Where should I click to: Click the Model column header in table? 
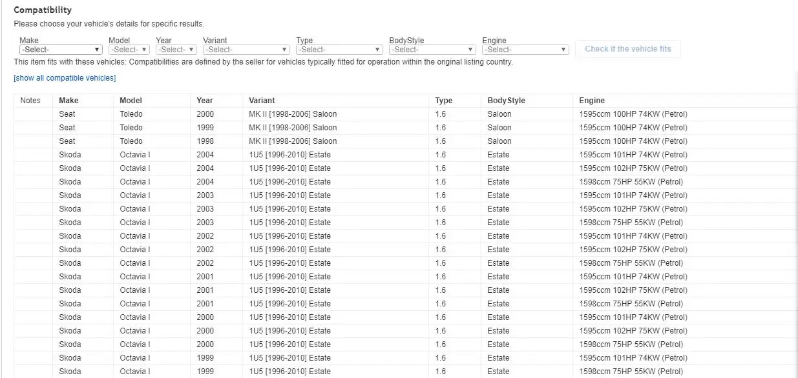click(x=131, y=101)
